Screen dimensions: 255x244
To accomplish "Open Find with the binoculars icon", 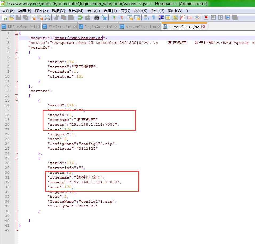I will [x=97, y=18].
